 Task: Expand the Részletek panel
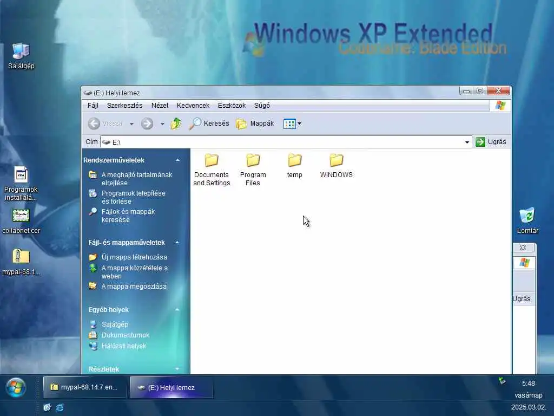coord(177,369)
